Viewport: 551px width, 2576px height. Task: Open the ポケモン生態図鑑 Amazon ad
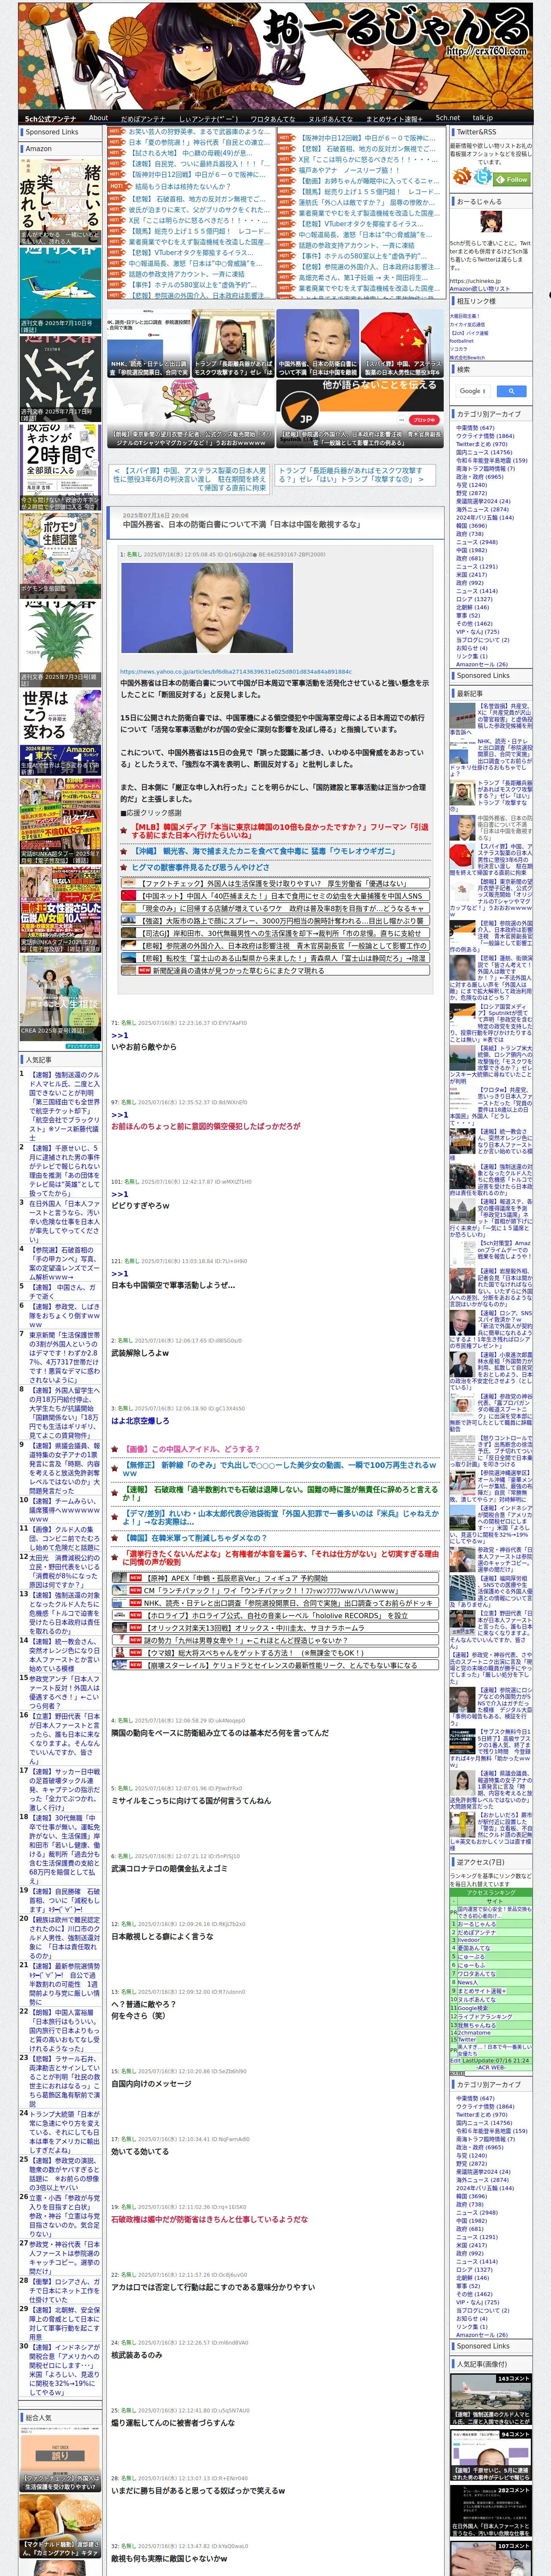(x=60, y=555)
